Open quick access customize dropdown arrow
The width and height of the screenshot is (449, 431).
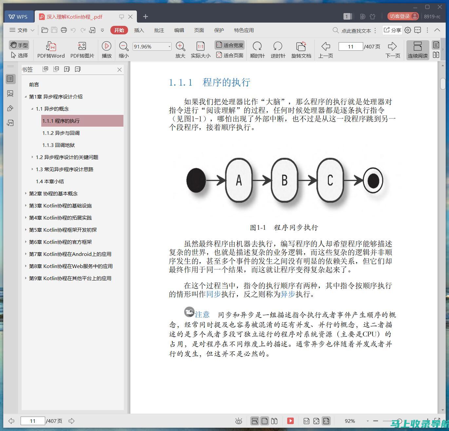[x=102, y=30]
